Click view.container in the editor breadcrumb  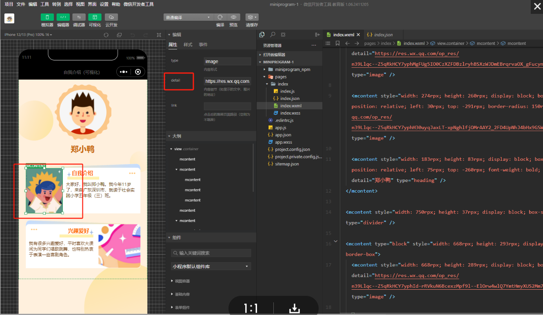(450, 43)
